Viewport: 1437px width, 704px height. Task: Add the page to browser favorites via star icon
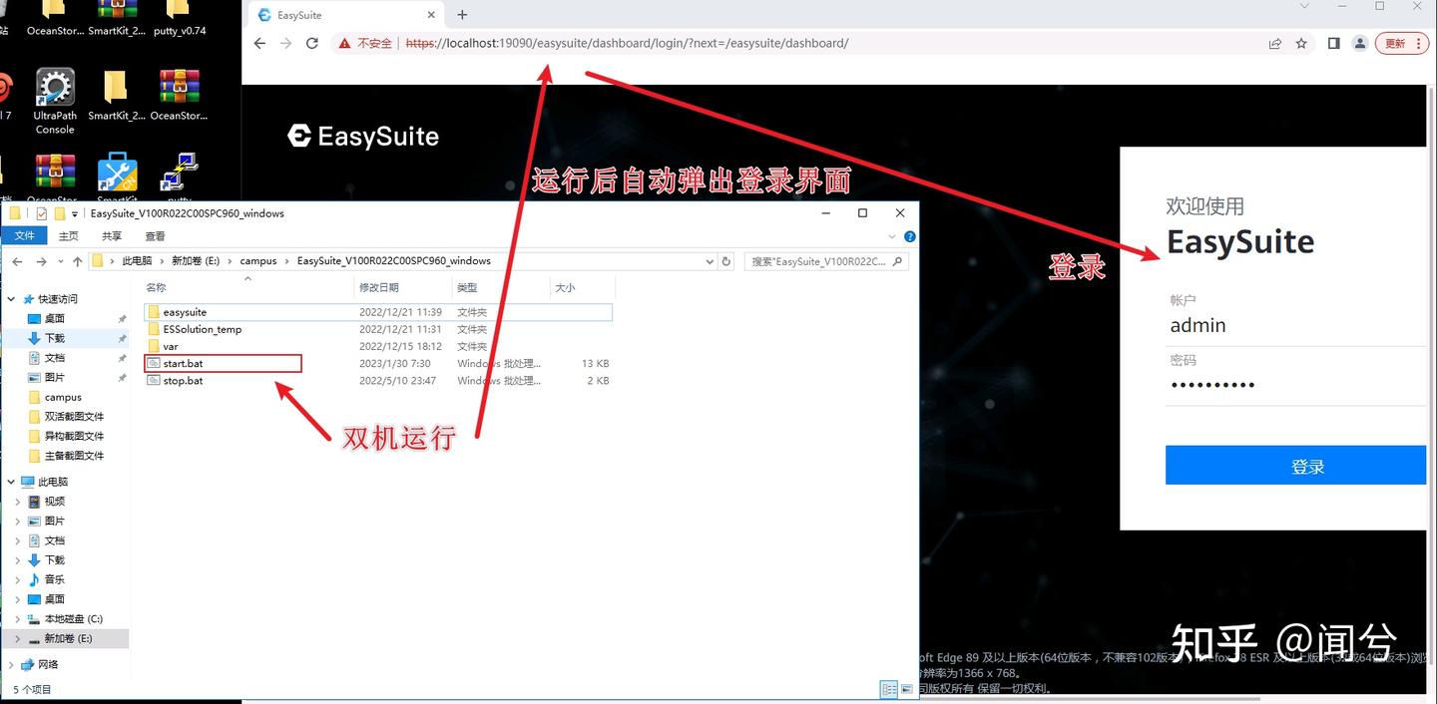[x=1299, y=43]
